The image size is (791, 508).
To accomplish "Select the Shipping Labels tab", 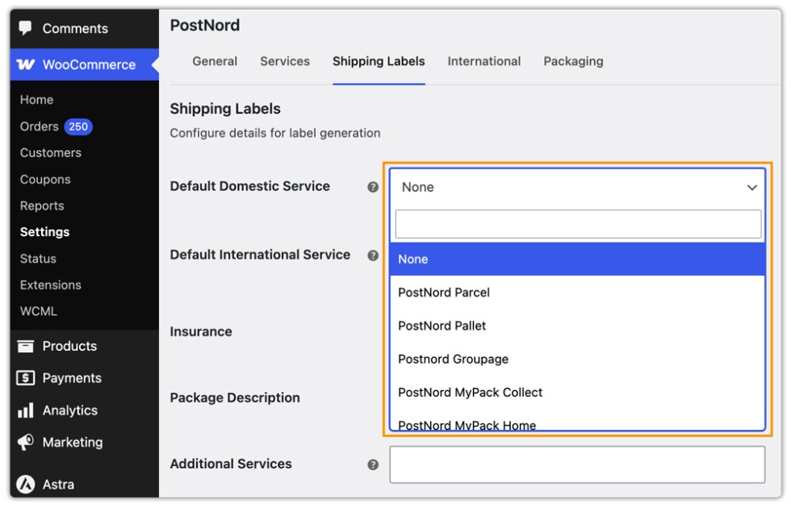I will coord(379,61).
